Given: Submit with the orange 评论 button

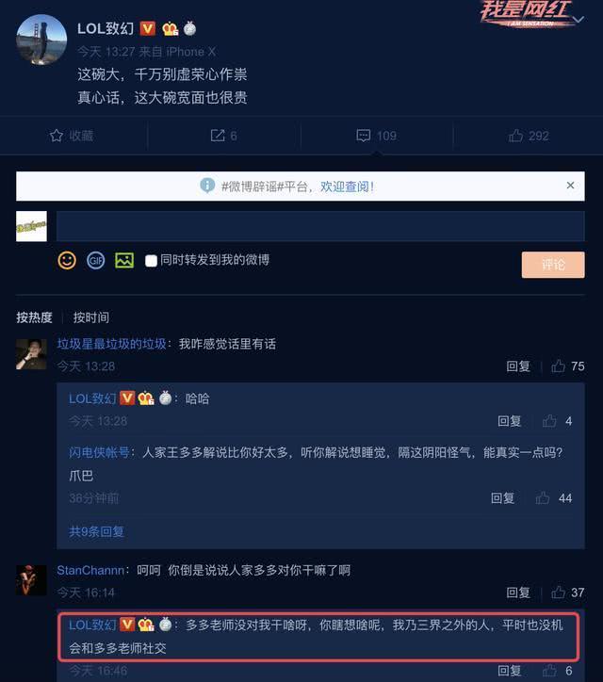Looking at the screenshot, I should (553, 265).
